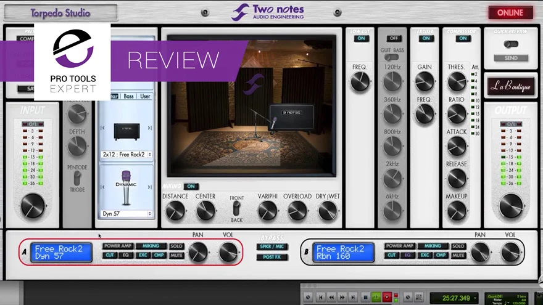The height and width of the screenshot is (305, 543).
Task: Toggle channel A CMP button
Action: (159, 256)
